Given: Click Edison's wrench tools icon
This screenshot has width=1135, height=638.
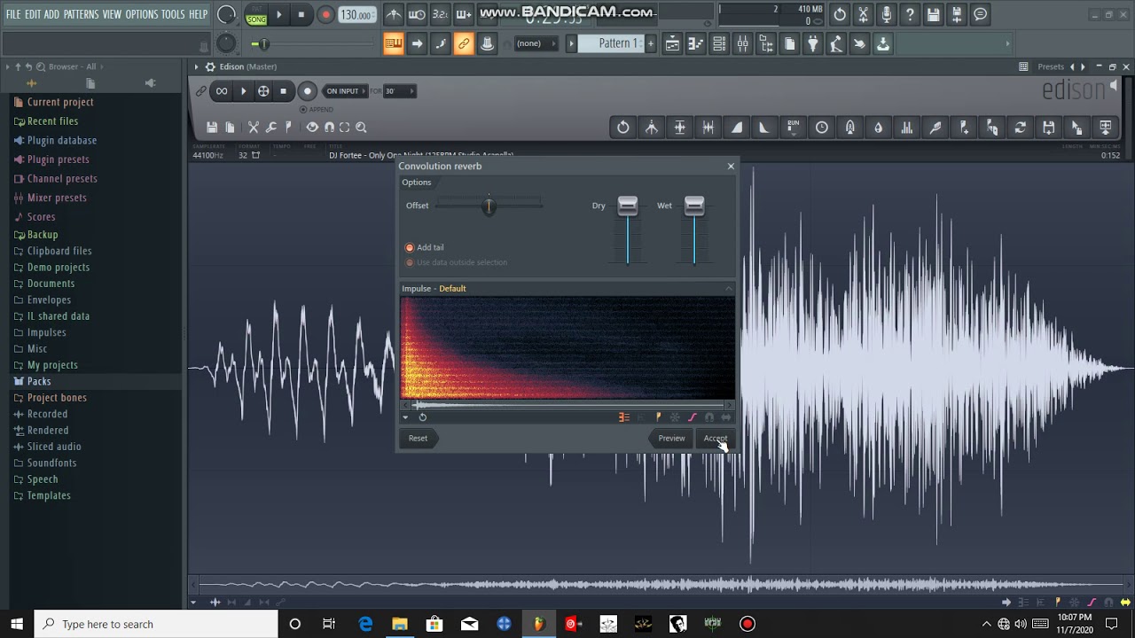Looking at the screenshot, I should (271, 128).
